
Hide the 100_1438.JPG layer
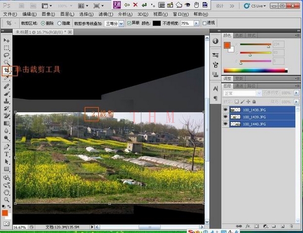click(x=225, y=110)
